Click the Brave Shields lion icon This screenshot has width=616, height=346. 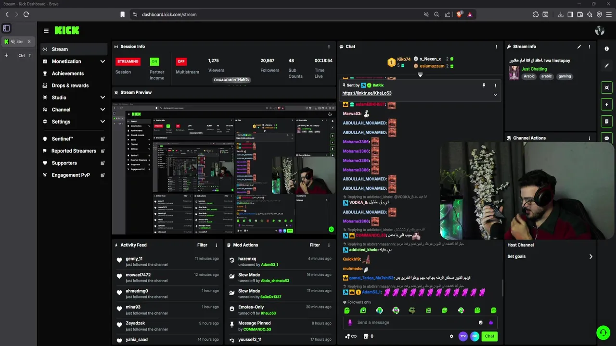click(459, 14)
